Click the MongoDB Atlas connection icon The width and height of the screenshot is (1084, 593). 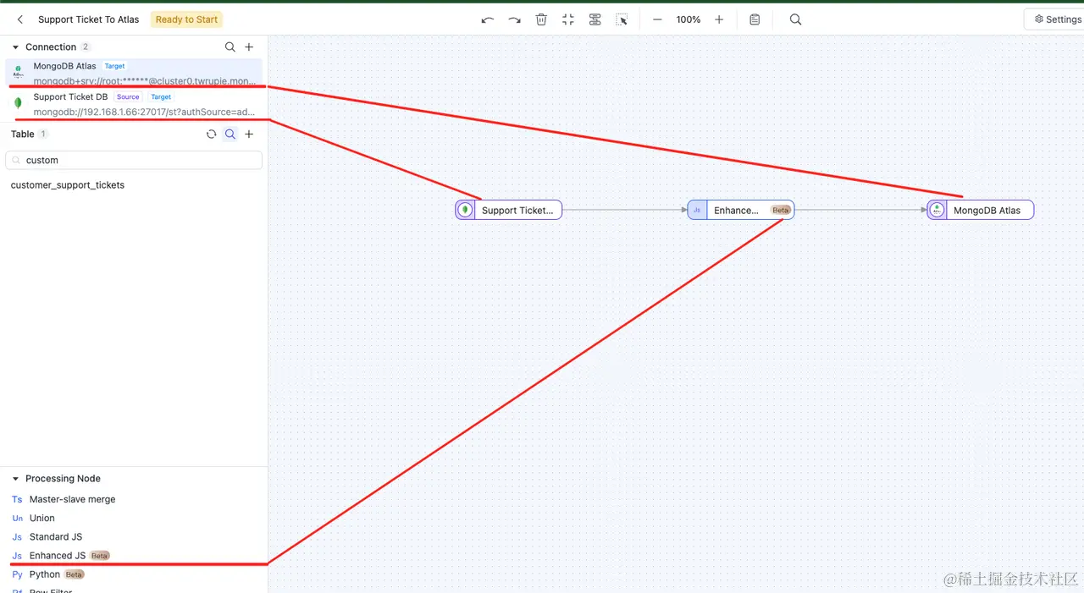[x=19, y=72]
